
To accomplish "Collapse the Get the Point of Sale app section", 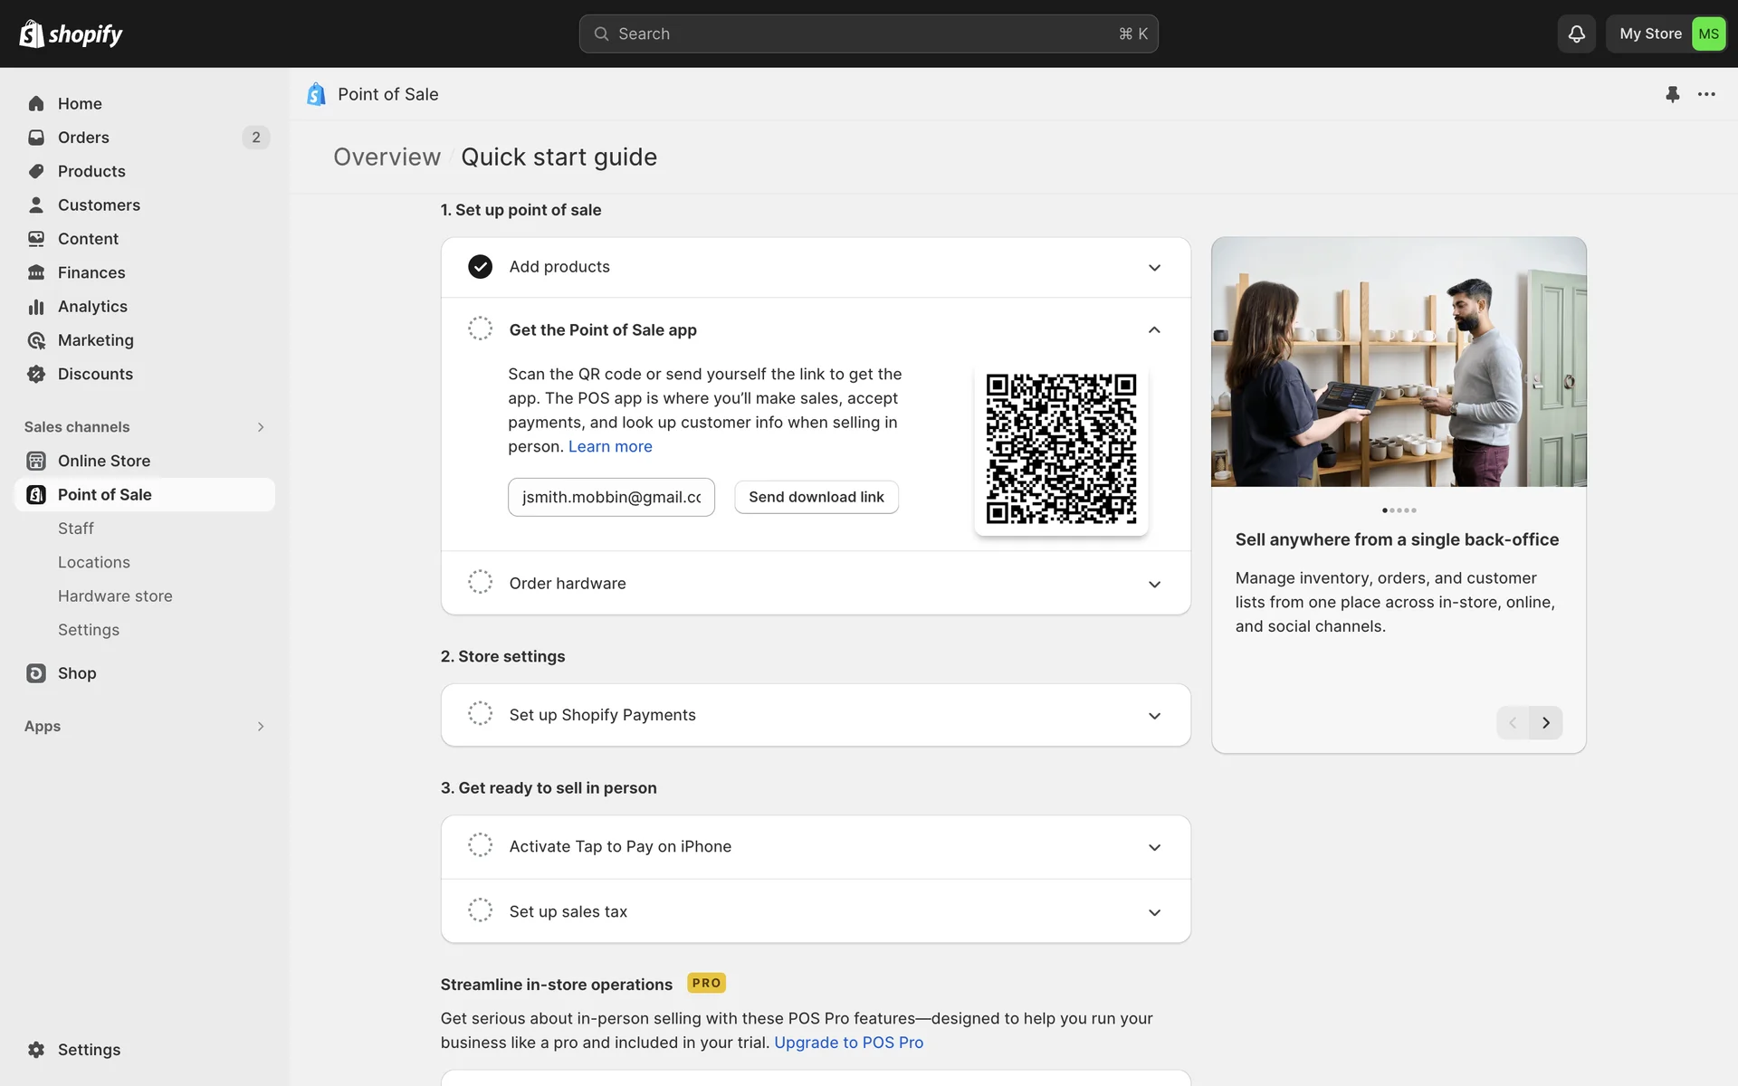I will 1154,330.
